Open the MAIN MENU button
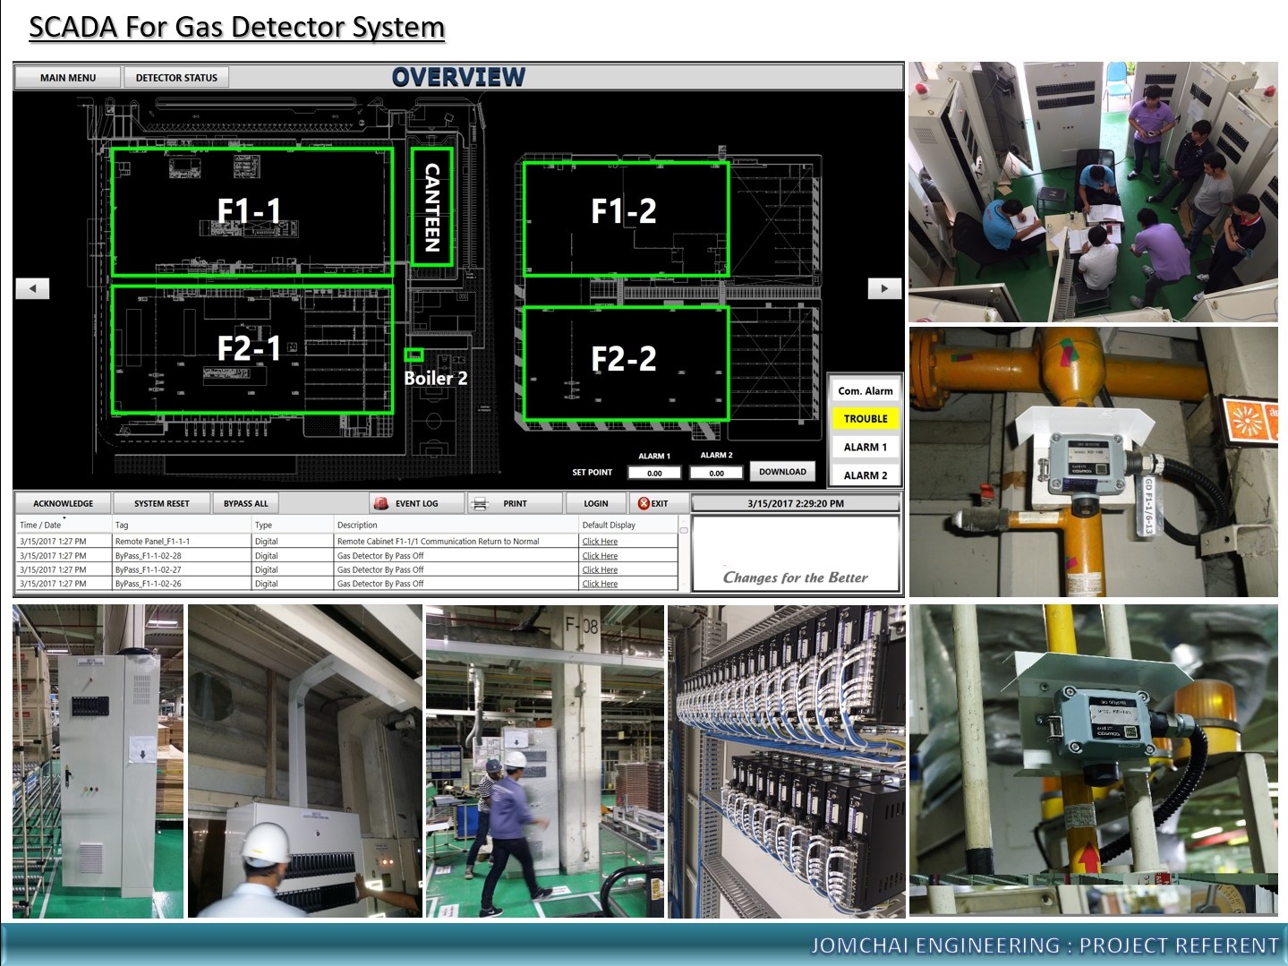Screen dimensions: 1288x966 (68, 78)
